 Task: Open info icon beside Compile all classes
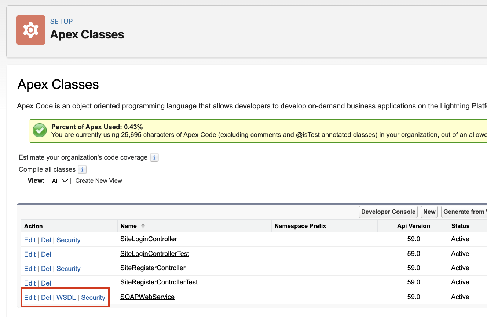(x=82, y=169)
